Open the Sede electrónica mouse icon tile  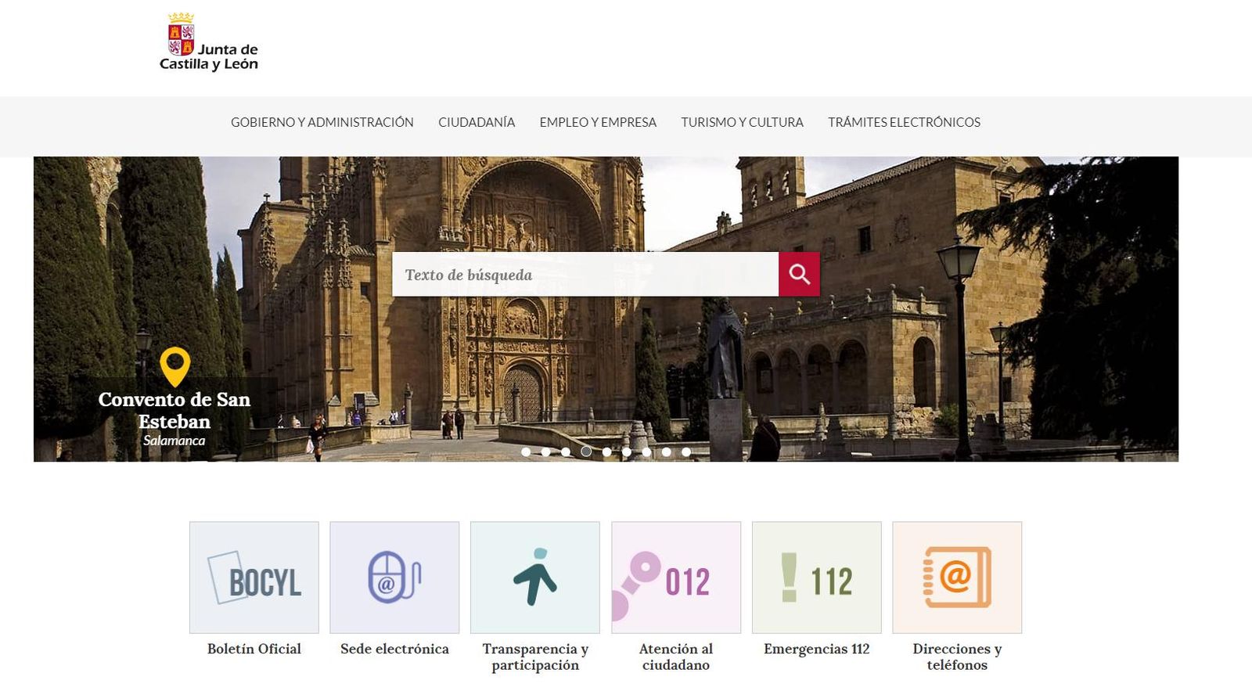pos(394,578)
